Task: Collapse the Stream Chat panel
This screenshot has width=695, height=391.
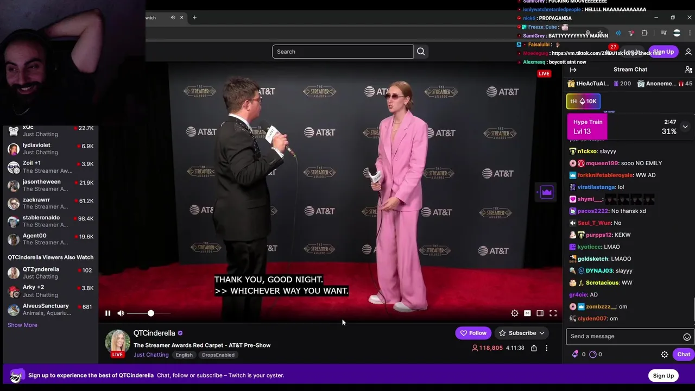Action: [x=573, y=70]
